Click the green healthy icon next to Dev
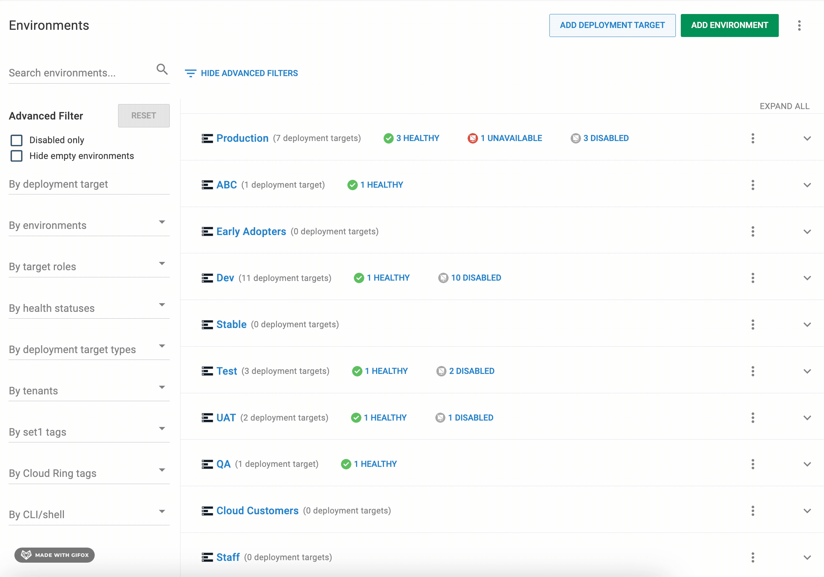Image resolution: width=824 pixels, height=577 pixels. point(359,277)
